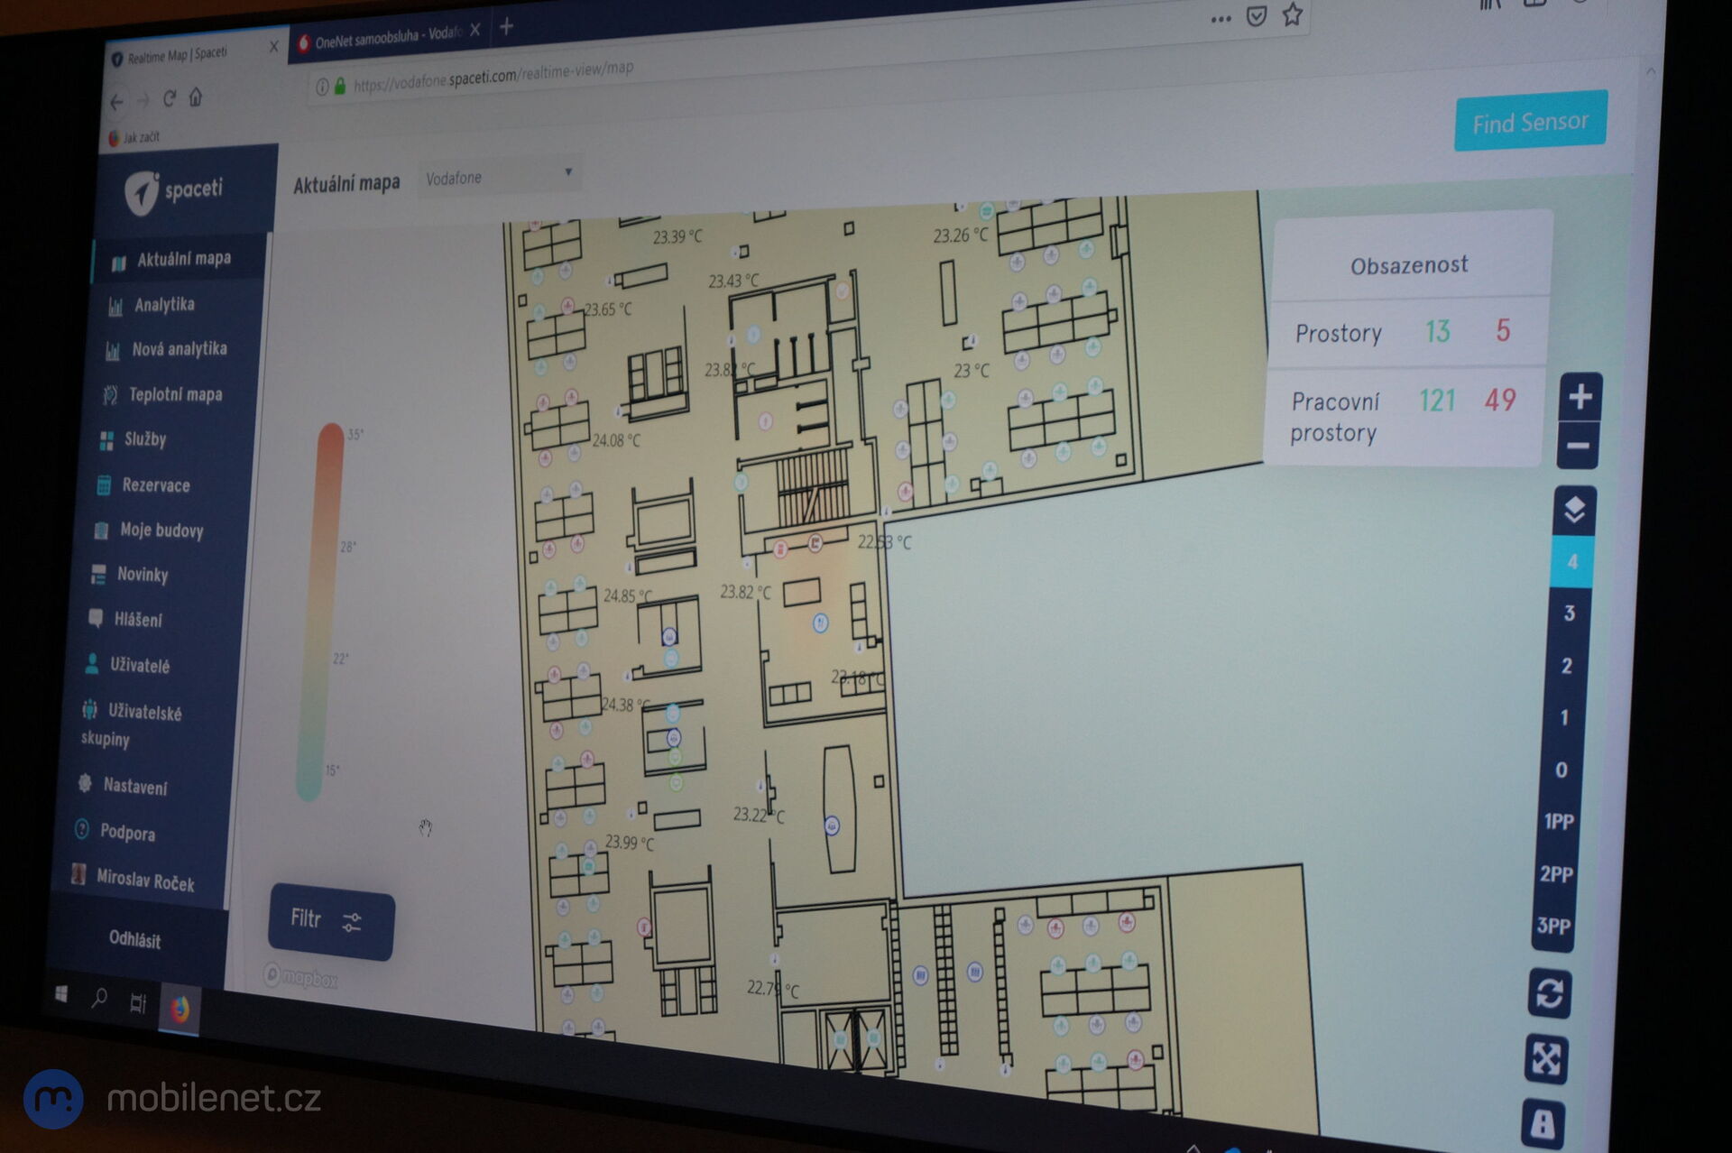This screenshot has height=1153, width=1732.
Task: Click the map zoom out minus button
Action: point(1578,446)
